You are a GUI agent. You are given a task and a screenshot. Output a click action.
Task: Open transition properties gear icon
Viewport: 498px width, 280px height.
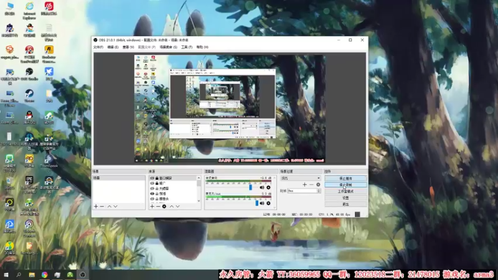[x=318, y=184]
